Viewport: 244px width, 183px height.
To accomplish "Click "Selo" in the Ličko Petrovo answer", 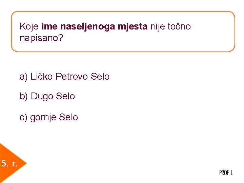I will pos(100,76).
